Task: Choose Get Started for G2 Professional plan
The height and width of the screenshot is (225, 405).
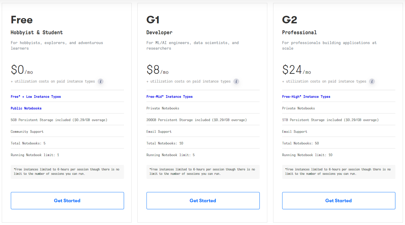Action: [339, 200]
